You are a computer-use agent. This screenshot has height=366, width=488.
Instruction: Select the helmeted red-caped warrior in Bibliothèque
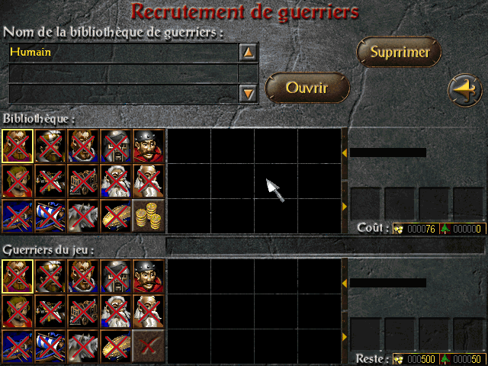[149, 146]
